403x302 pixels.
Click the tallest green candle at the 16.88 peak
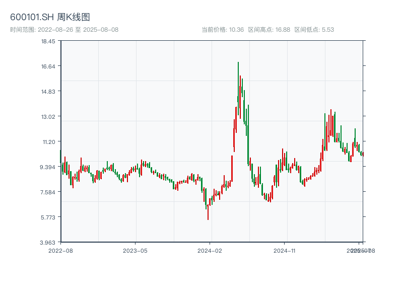(238, 89)
